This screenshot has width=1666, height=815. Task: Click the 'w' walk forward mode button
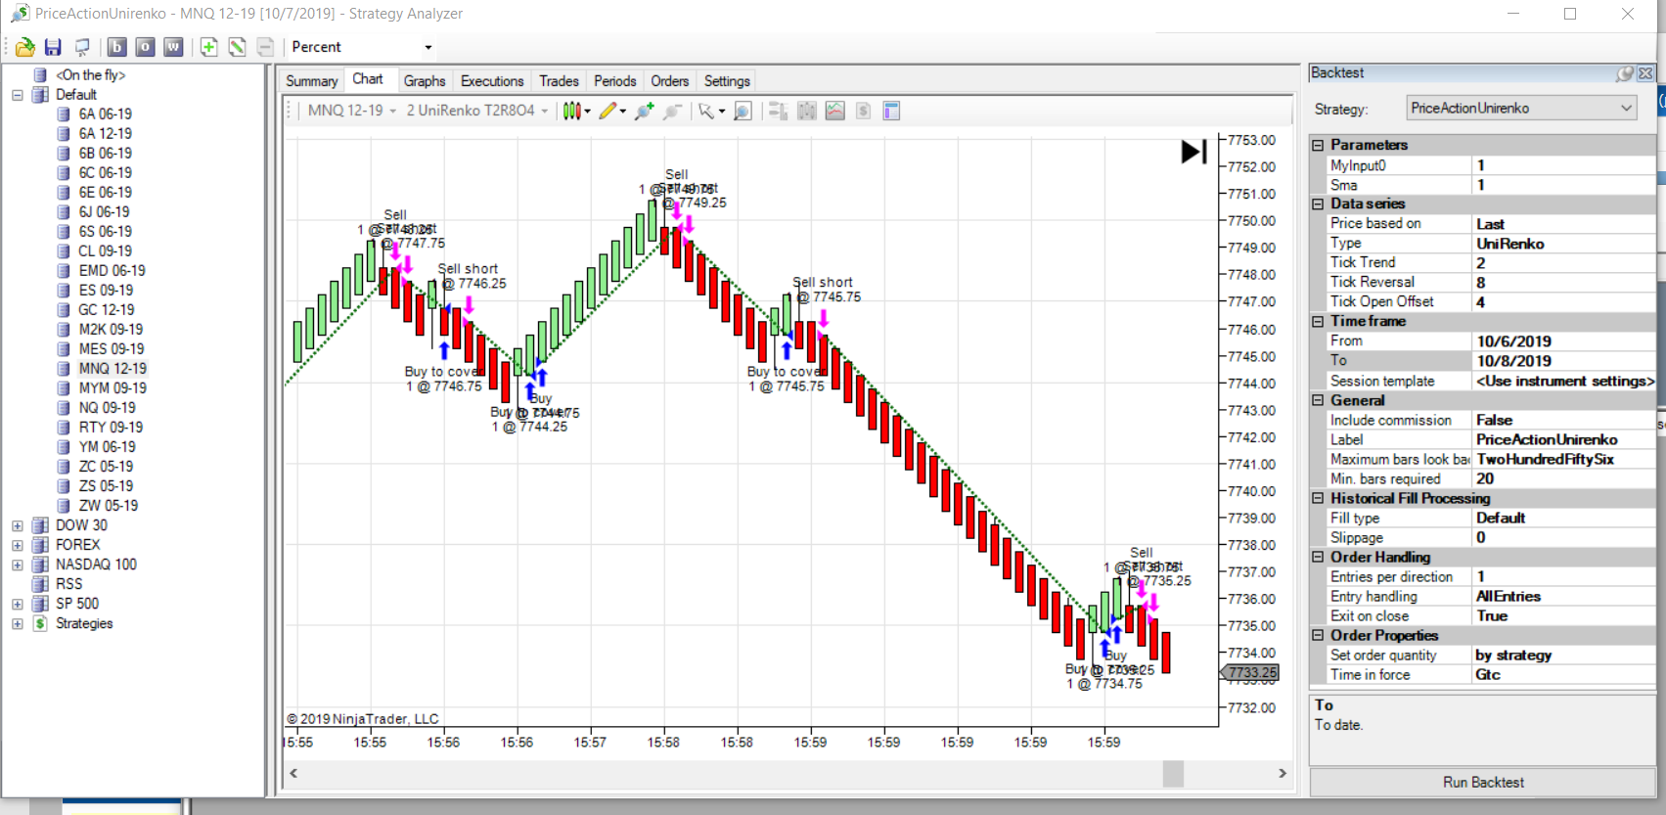coord(173,47)
